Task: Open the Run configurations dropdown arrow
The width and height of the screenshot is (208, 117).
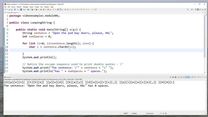Action: pyautogui.click(x=30, y=9)
